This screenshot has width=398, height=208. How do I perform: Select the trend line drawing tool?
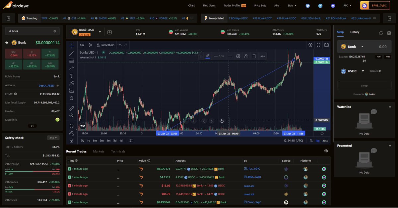coord(72,53)
